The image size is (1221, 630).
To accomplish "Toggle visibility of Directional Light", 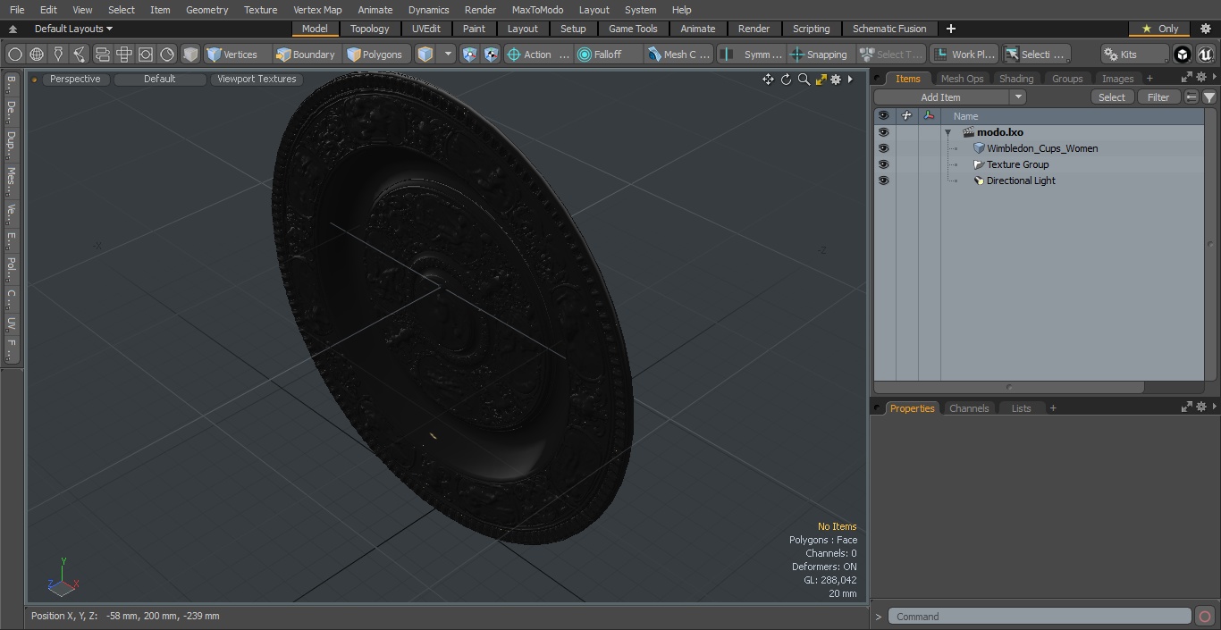I will (x=883, y=181).
